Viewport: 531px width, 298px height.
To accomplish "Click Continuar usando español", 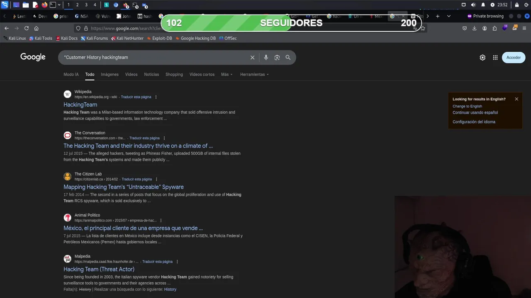I will [x=475, y=113].
